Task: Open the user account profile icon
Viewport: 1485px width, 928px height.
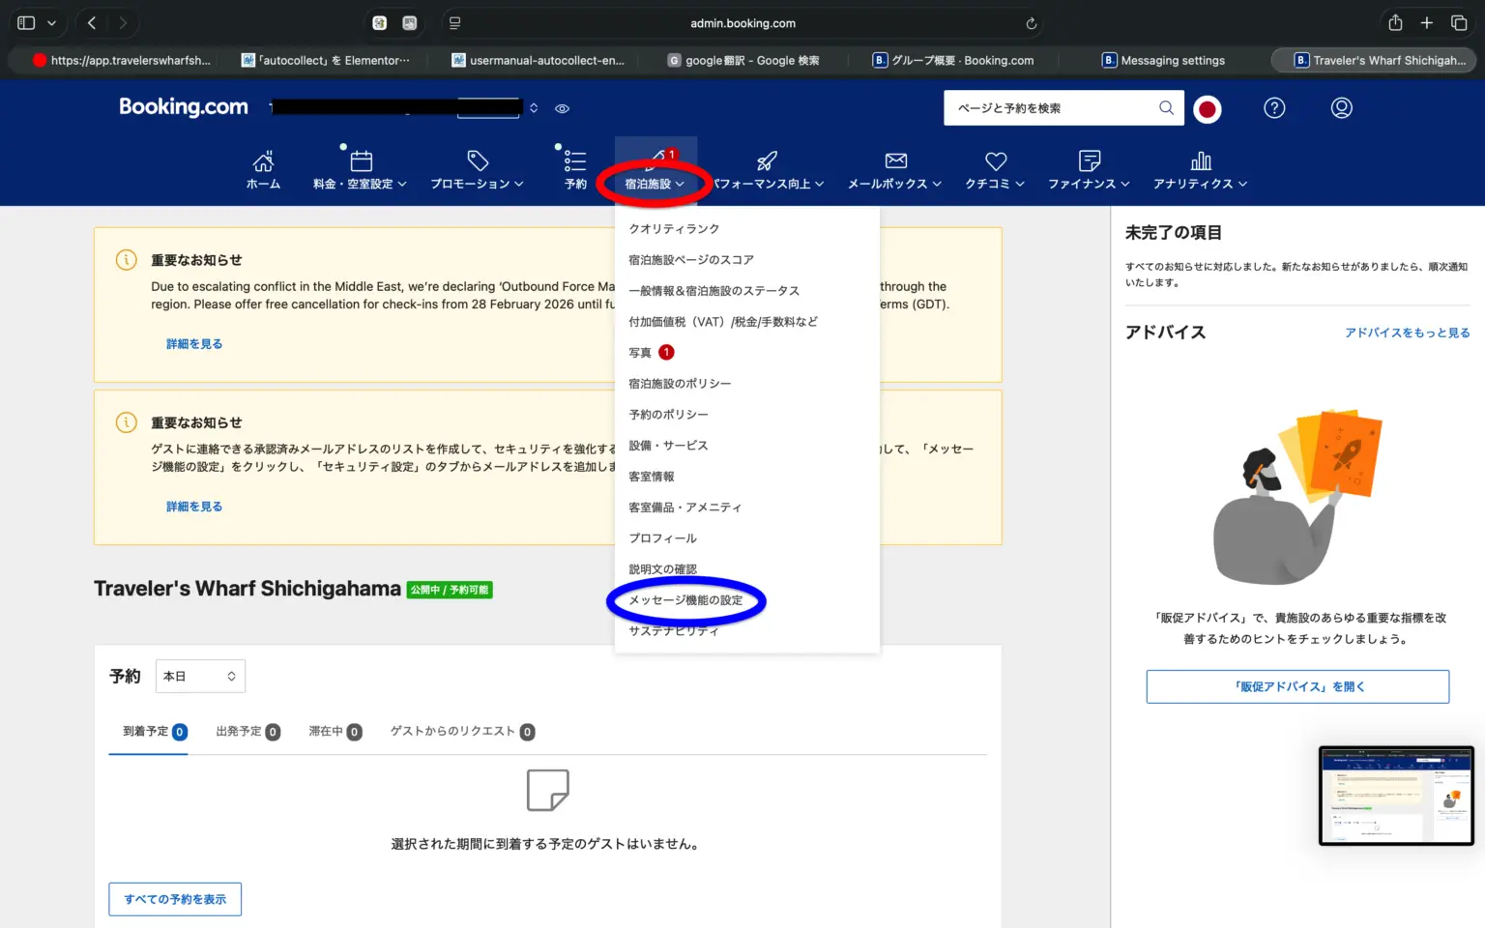Action: (1341, 108)
